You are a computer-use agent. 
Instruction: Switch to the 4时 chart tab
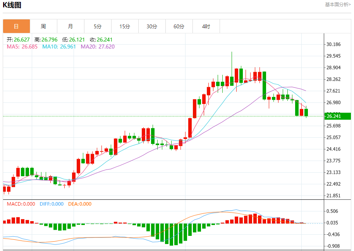point(206,26)
